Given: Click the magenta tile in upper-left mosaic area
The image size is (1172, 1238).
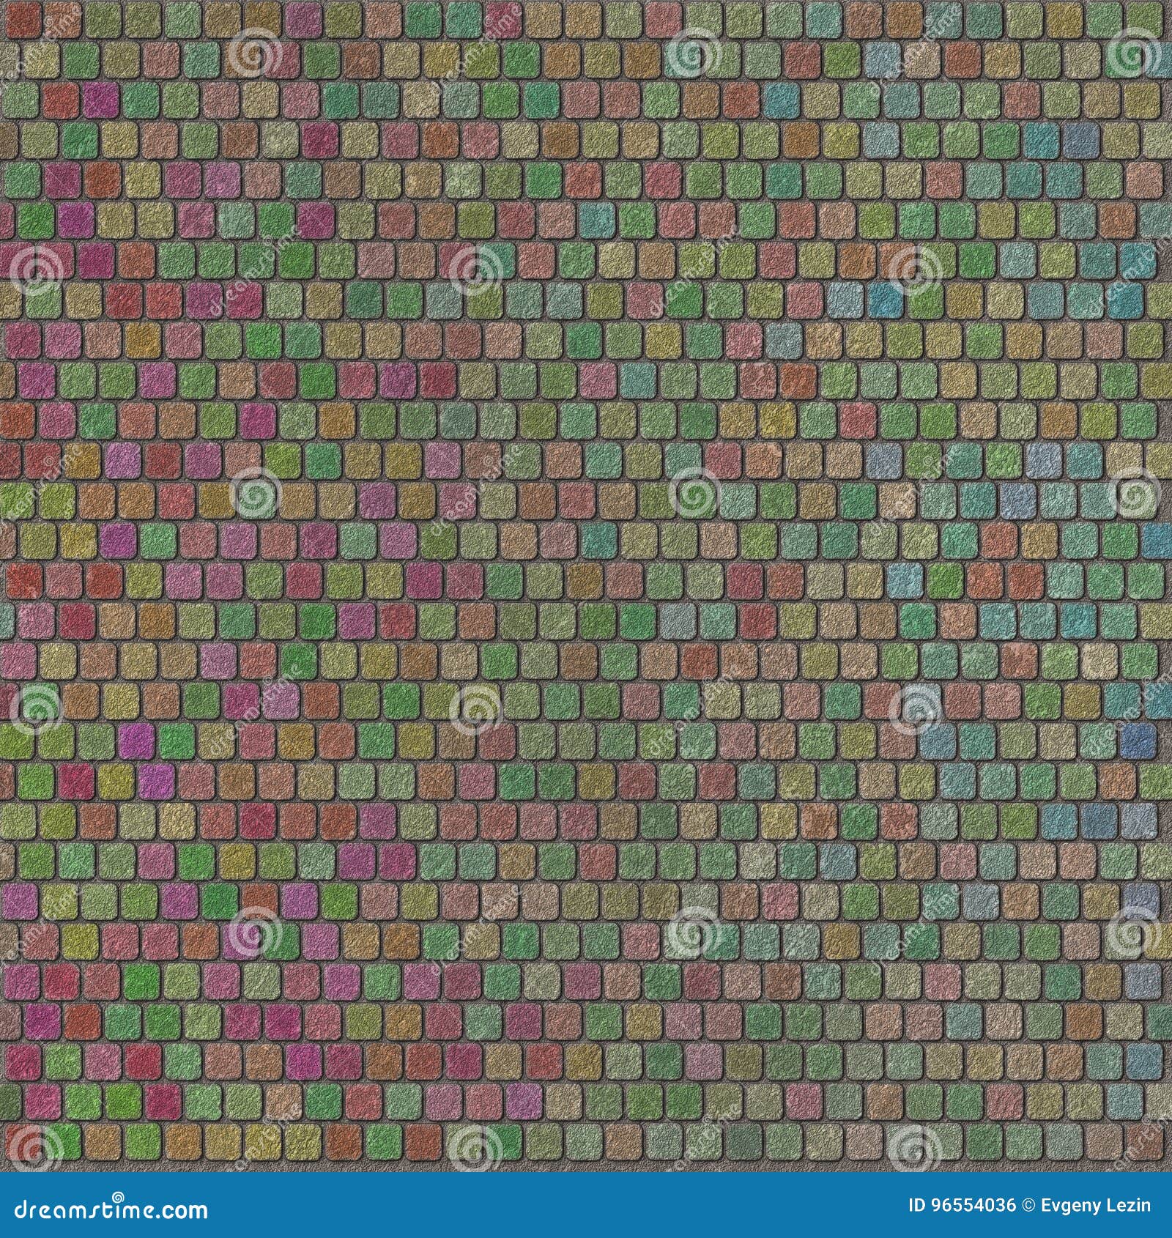Looking at the screenshot, I should click(99, 100).
